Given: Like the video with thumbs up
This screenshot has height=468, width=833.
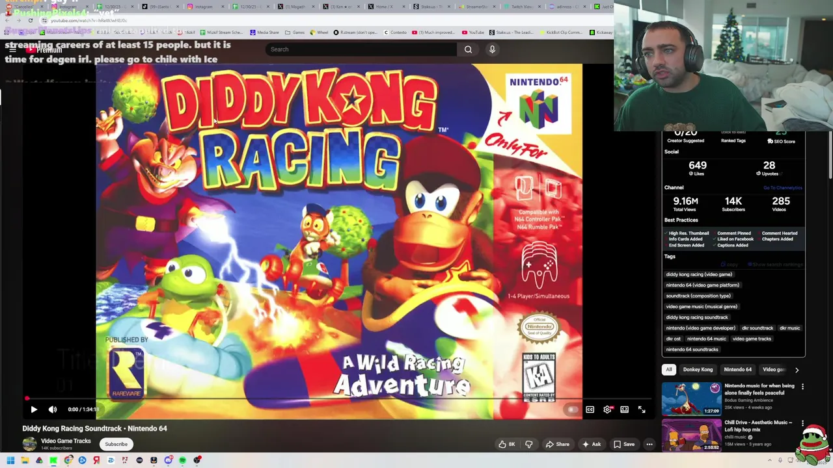Looking at the screenshot, I should (x=507, y=444).
